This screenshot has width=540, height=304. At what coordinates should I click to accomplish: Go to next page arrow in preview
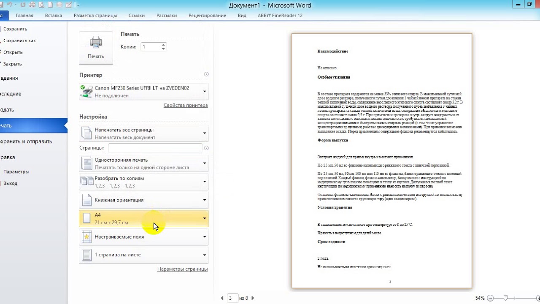coord(253,298)
